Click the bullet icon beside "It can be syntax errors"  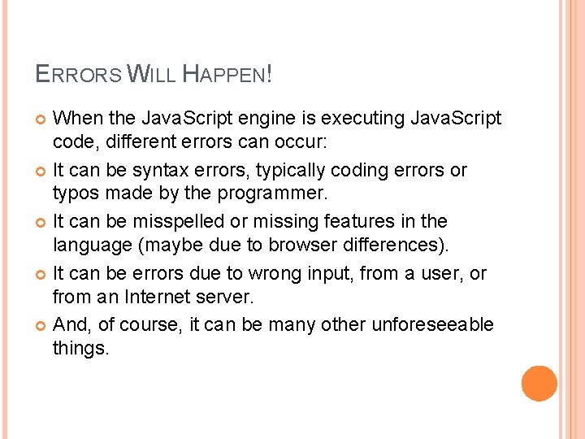tap(41, 171)
